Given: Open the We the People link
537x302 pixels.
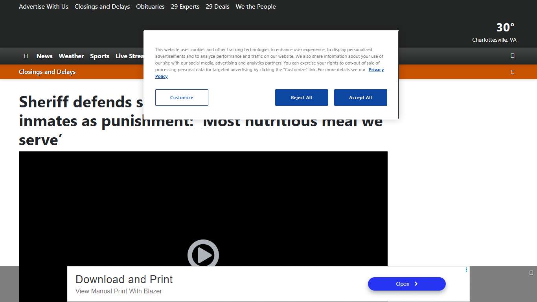Looking at the screenshot, I should [x=256, y=7].
